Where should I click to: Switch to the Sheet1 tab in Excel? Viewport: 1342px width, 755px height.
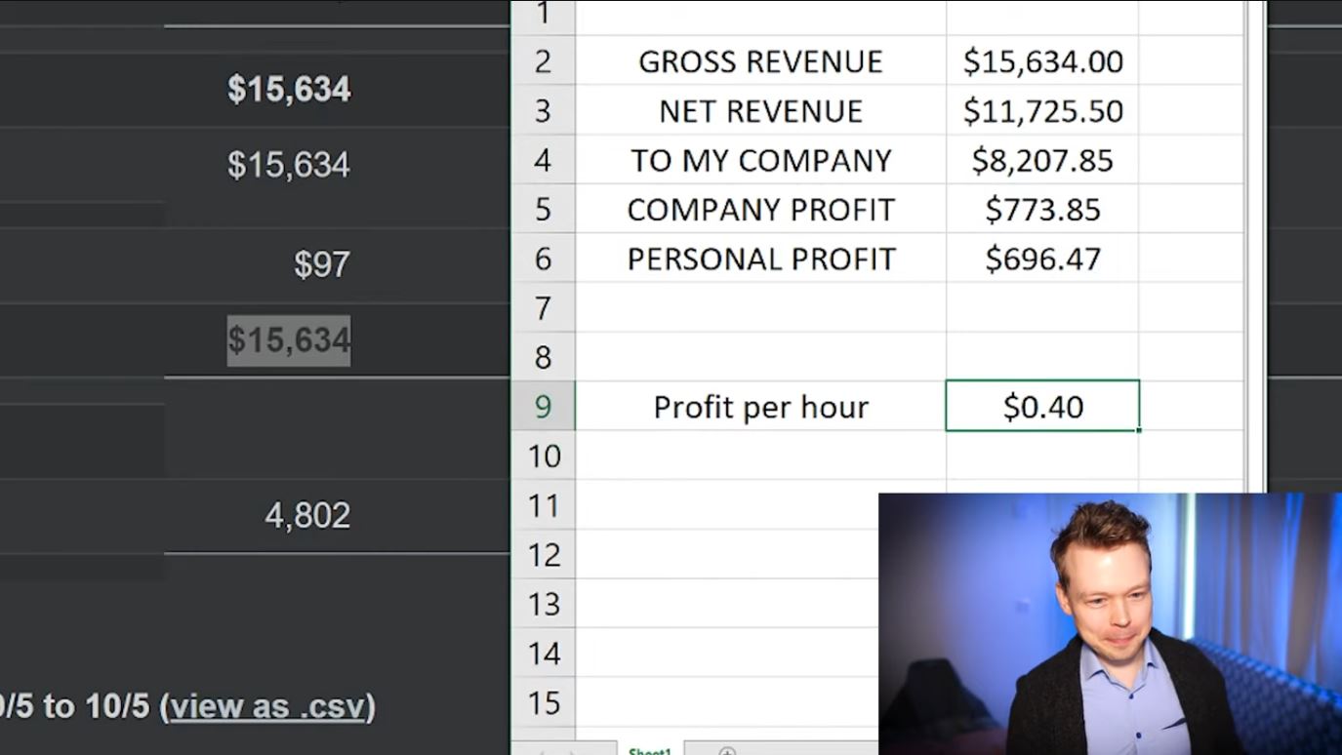pos(650,750)
